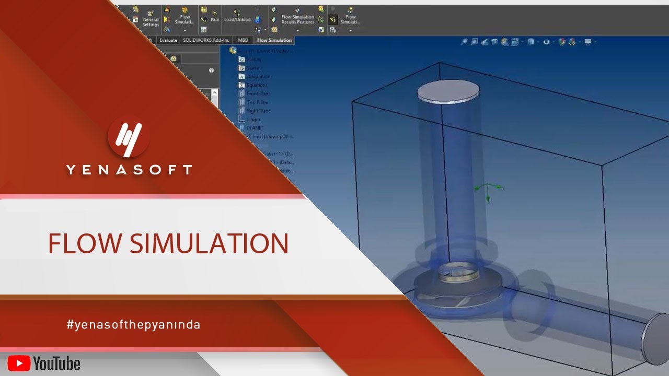Select Right Plane in the feature tree
Image resolution: width=669 pixels, height=376 pixels.
[255, 111]
